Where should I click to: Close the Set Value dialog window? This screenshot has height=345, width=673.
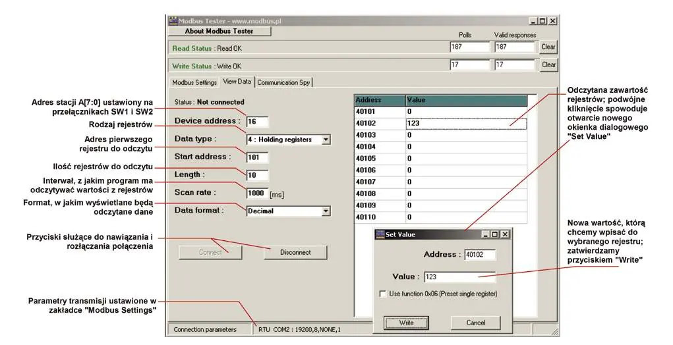click(x=505, y=234)
